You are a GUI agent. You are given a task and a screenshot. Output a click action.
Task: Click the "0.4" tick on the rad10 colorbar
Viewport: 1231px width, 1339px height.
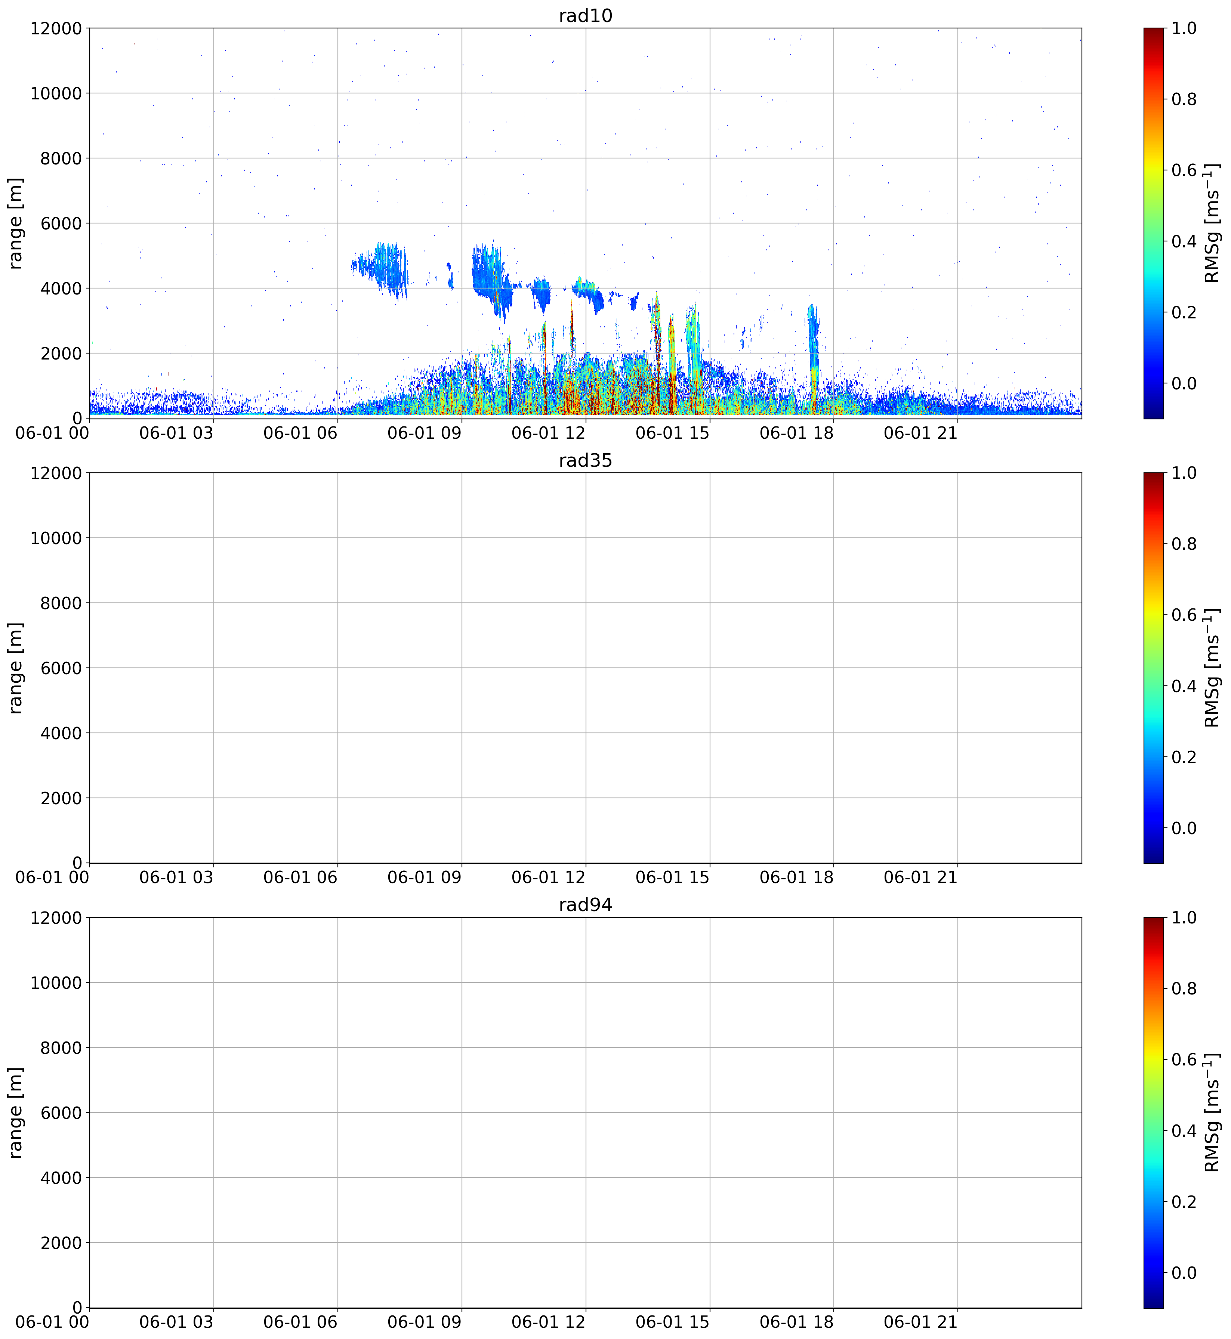1184,241
